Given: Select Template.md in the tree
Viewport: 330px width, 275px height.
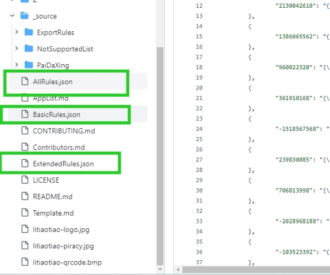Looking at the screenshot, I should point(54,213).
